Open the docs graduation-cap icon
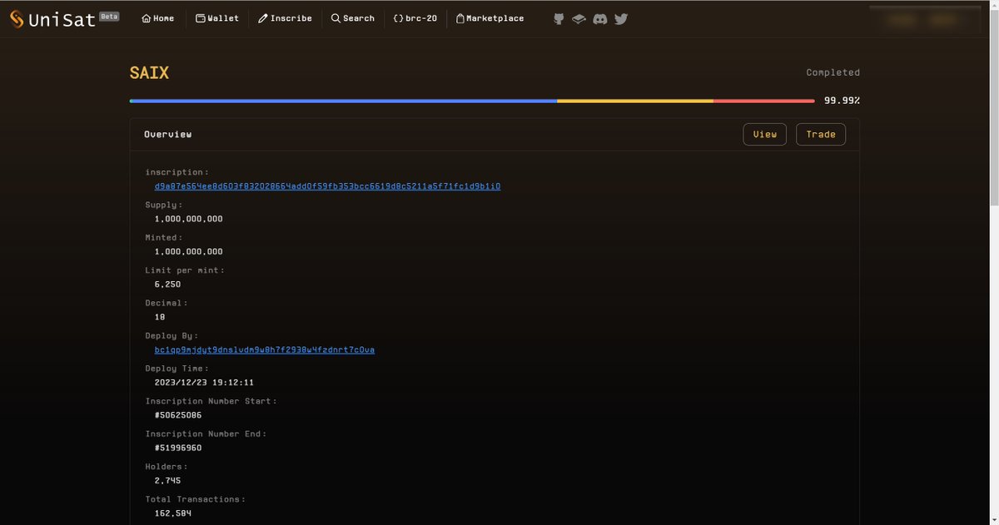 point(579,18)
